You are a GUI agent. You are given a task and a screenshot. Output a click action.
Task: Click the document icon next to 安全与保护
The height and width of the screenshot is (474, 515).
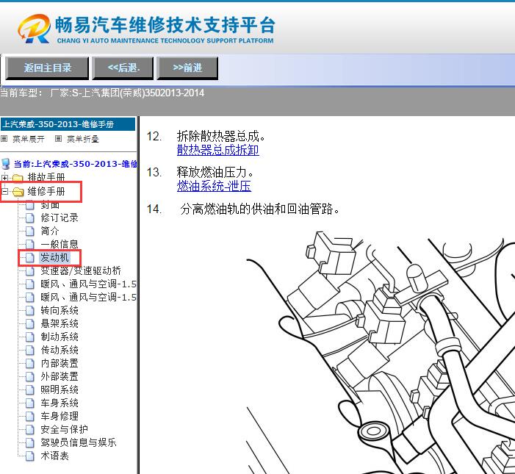[x=30, y=430]
